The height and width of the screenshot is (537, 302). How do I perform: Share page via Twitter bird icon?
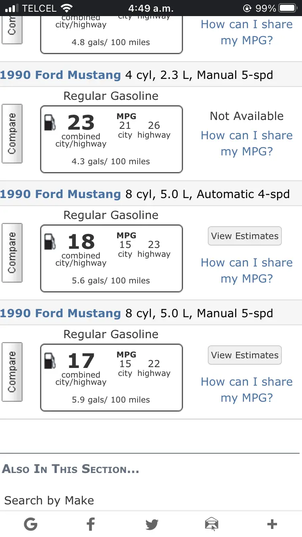(x=152, y=524)
